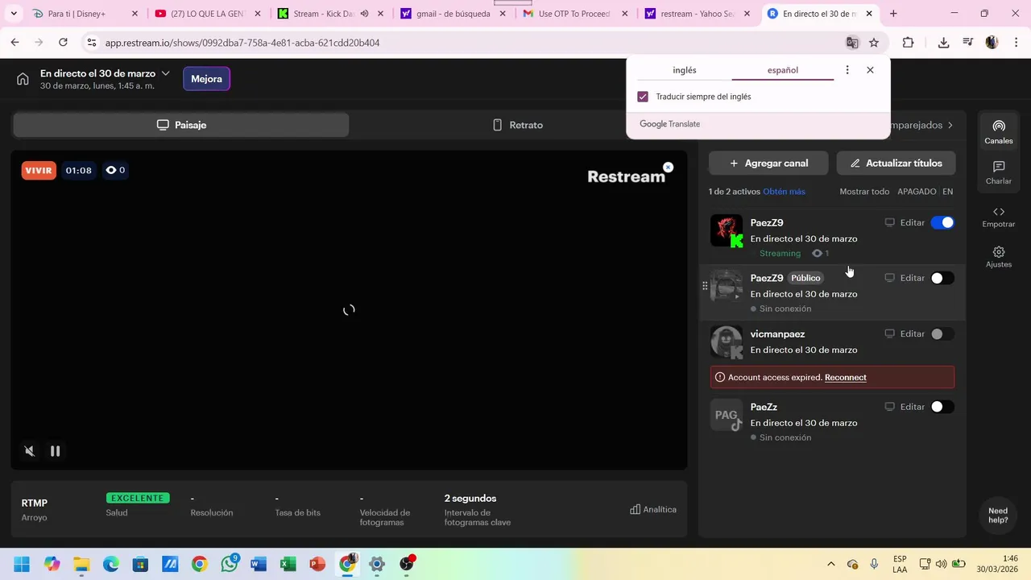Open Need help? chat bubble
Screen dimensions: 1031x580
pyautogui.click(x=998, y=516)
